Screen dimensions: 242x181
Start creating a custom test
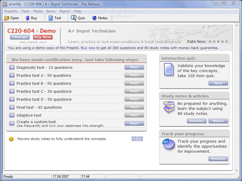tap(134, 123)
